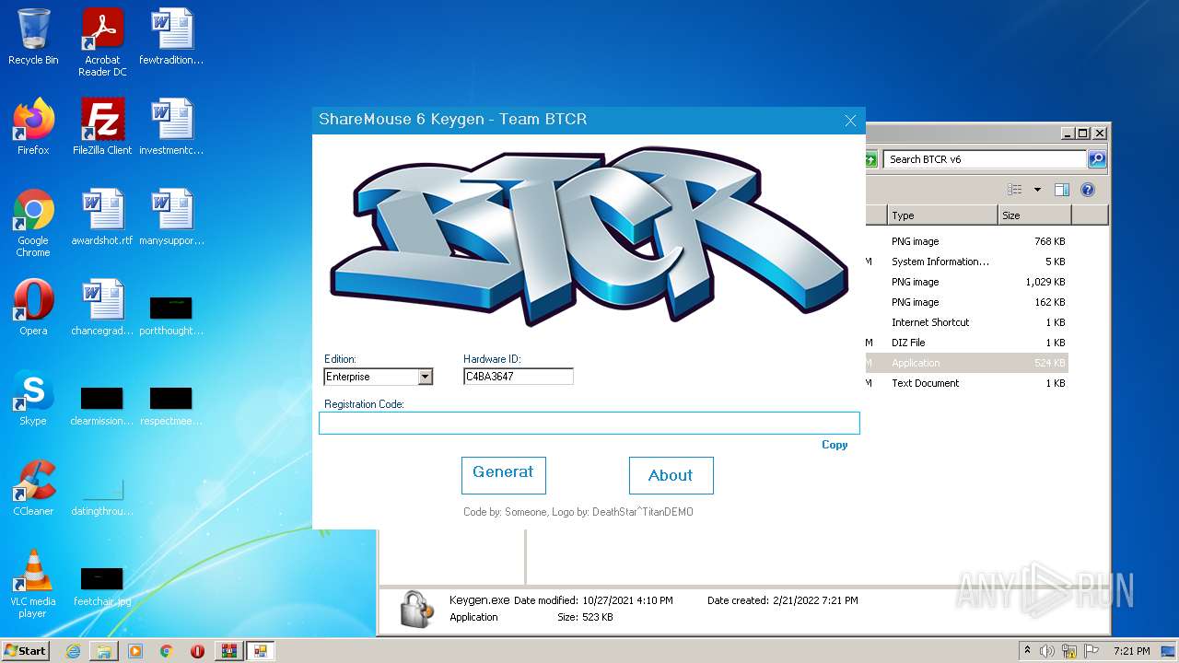Image resolution: width=1179 pixels, height=663 pixels.
Task: Select the investmentc Word document icon
Action: [171, 126]
